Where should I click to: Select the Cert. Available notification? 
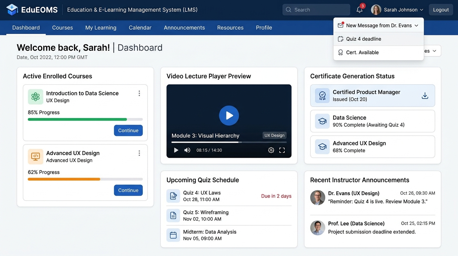click(x=378, y=52)
